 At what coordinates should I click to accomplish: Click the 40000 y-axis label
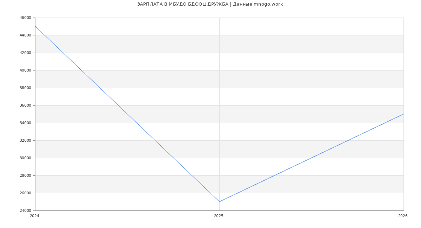pyautogui.click(x=25, y=70)
